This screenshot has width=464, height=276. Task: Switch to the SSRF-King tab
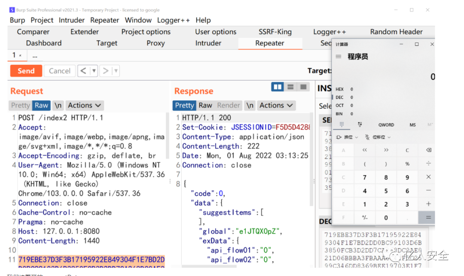click(x=275, y=32)
